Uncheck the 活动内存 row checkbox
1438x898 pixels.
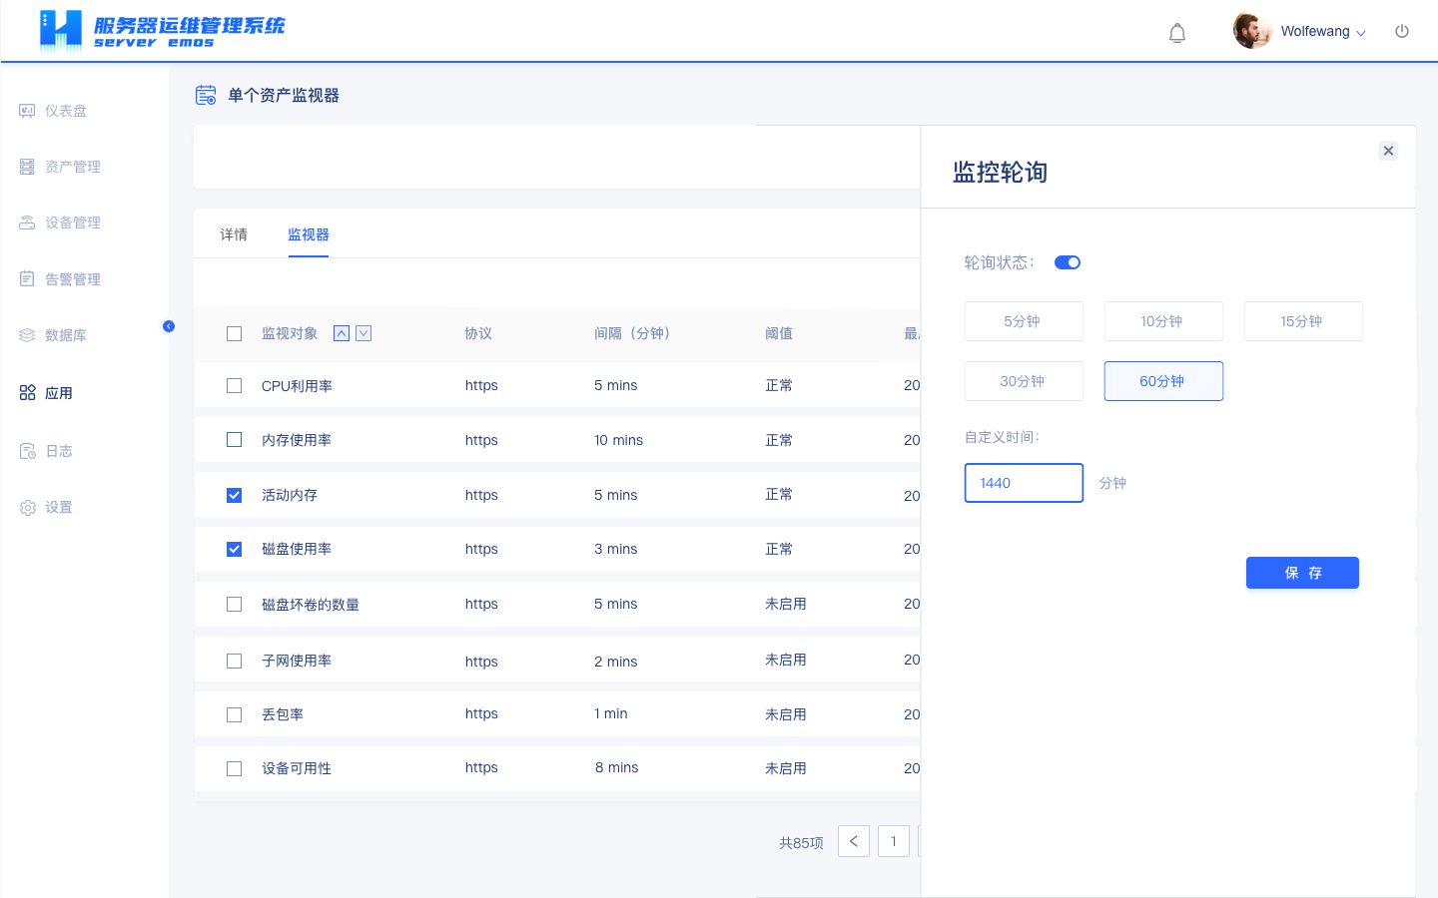point(235,495)
